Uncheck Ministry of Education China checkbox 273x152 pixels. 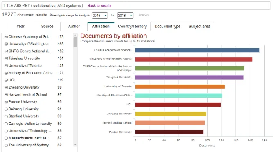tap(6, 73)
